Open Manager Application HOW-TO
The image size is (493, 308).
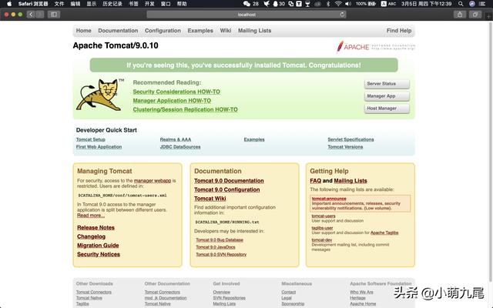172,101
